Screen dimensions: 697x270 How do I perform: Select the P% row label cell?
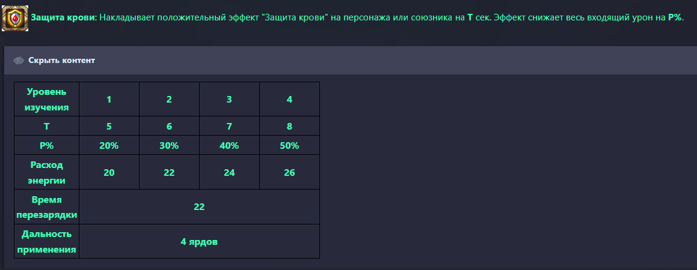tap(47, 146)
